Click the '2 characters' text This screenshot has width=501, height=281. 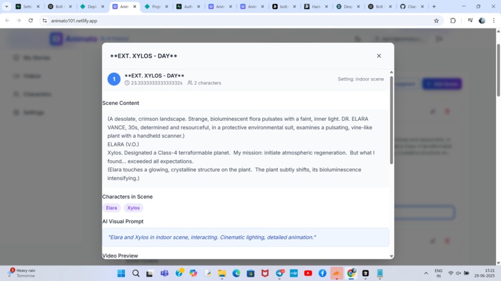pos(208,83)
